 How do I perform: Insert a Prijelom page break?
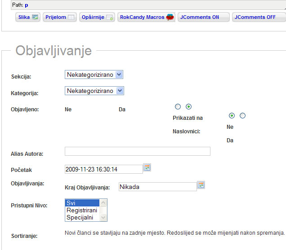59,17
